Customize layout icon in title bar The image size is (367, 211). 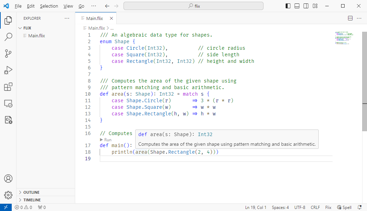[315, 6]
